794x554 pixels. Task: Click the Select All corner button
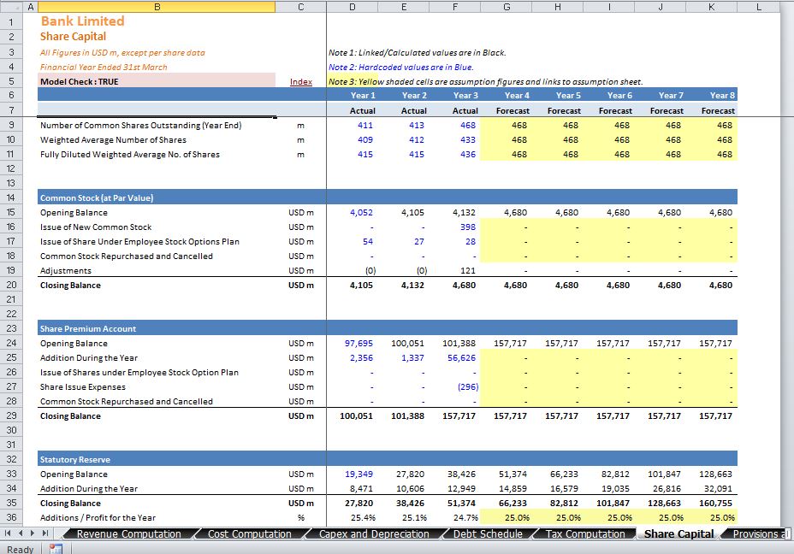(11, 7)
